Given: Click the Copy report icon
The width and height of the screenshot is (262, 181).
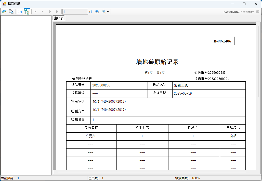Looking at the screenshot, I should click(x=11, y=12).
